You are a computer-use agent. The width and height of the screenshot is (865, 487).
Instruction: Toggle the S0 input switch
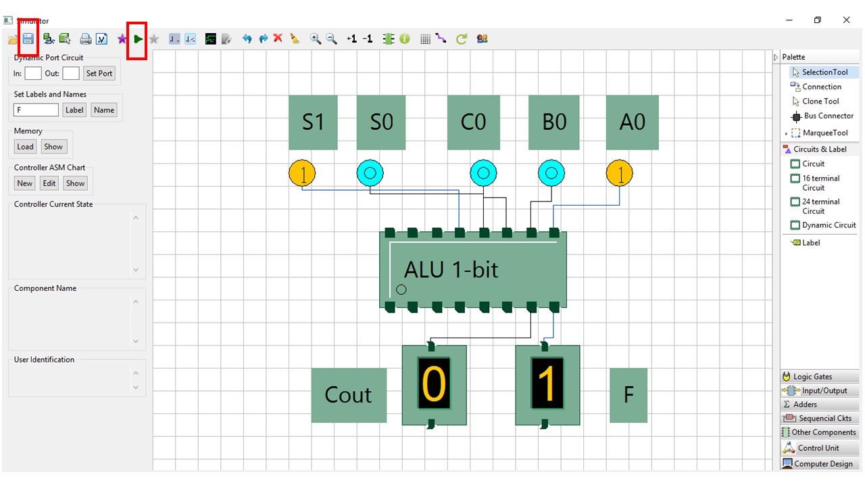tap(370, 174)
